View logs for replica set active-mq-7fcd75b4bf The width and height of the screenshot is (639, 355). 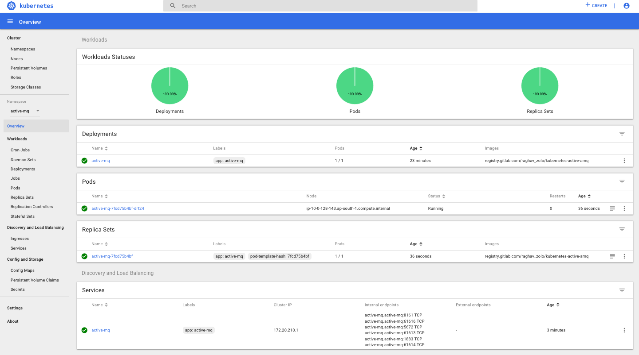point(612,256)
